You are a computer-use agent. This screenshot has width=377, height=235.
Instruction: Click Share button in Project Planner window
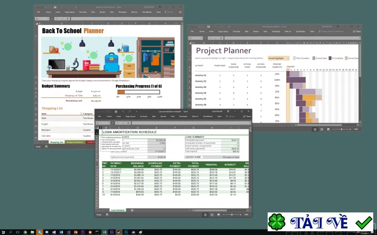357,31
